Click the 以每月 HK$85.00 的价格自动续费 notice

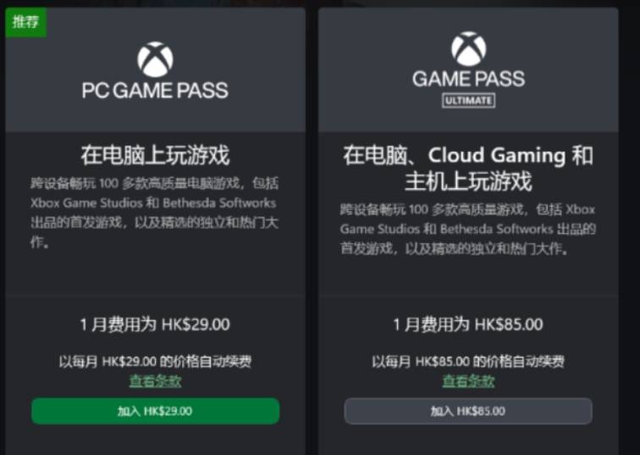[x=468, y=362]
